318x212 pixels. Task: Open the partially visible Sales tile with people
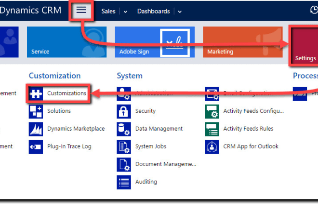coord(9,42)
